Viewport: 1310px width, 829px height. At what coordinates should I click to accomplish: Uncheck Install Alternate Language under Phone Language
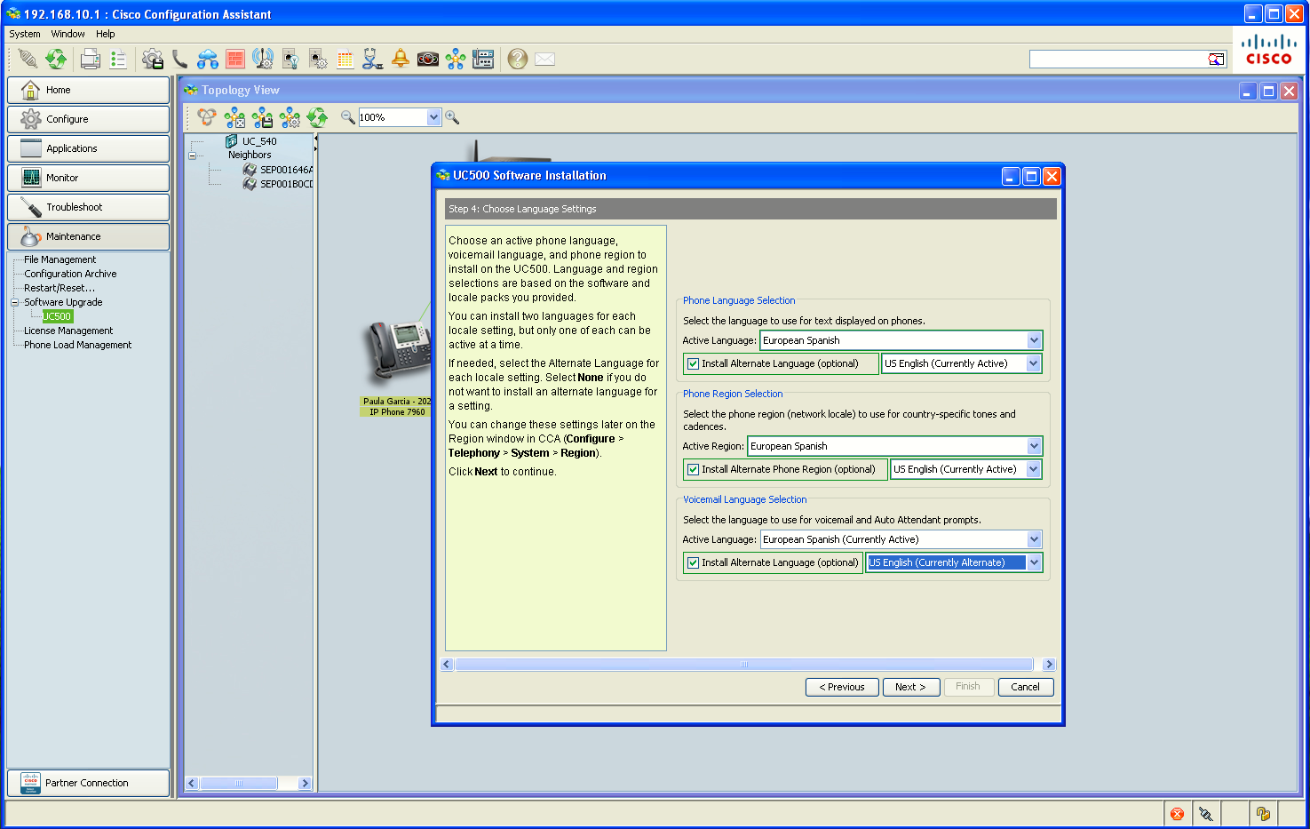[x=693, y=363]
